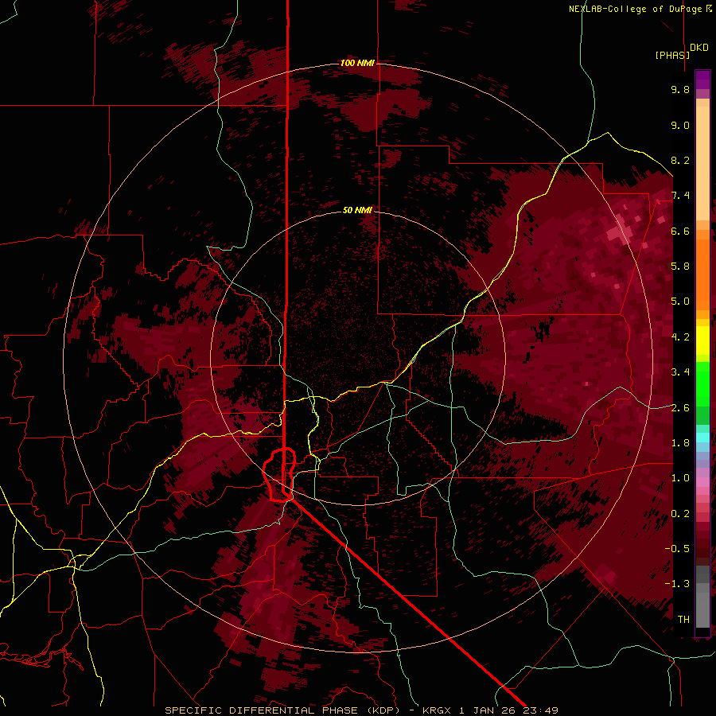
Task: Click the NEXLAB-College of DuPage label
Action: pyautogui.click(x=635, y=9)
